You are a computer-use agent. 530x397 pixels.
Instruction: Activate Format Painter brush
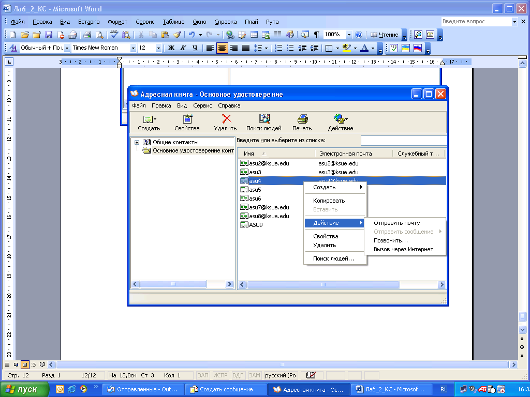(x=177, y=35)
